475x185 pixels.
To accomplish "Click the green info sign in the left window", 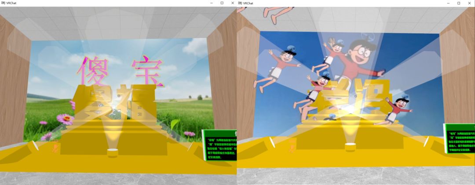I will click(219, 145).
